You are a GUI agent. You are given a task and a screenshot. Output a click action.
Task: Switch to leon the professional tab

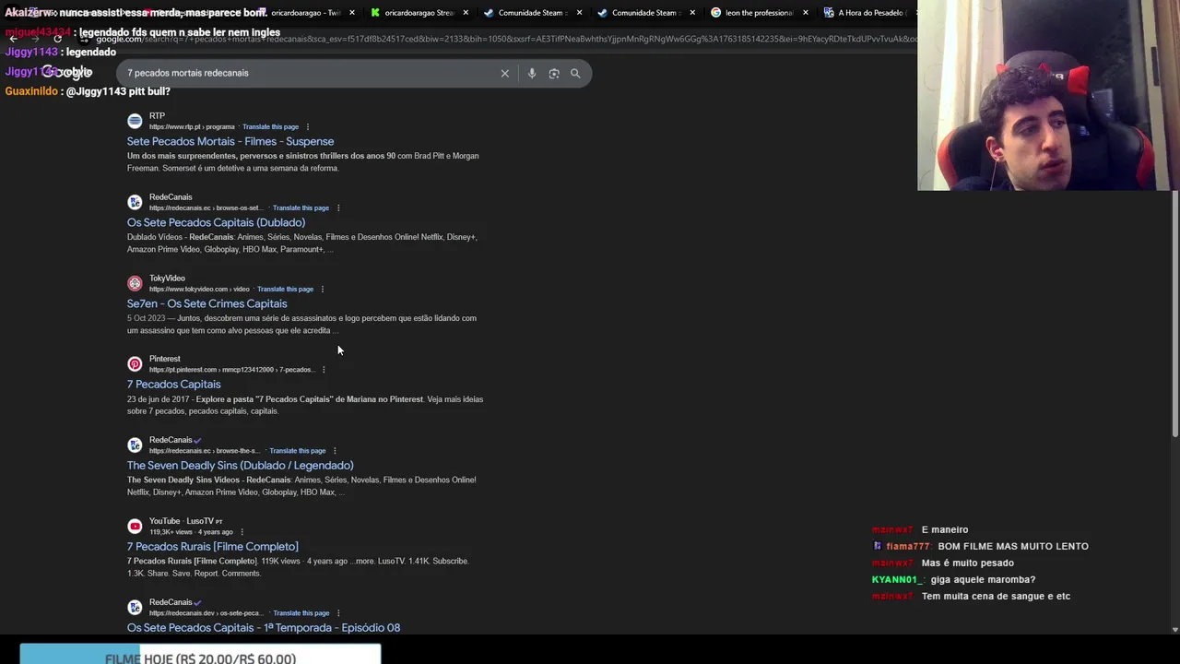point(758,13)
